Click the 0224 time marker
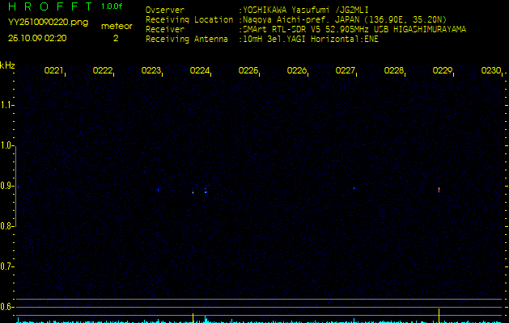The height and width of the screenshot is (323, 509). click(199, 70)
